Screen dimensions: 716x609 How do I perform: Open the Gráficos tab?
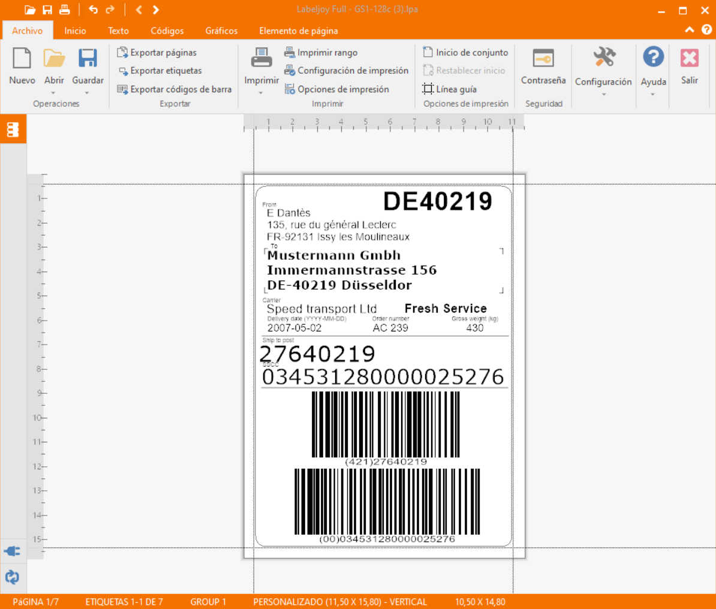221,31
